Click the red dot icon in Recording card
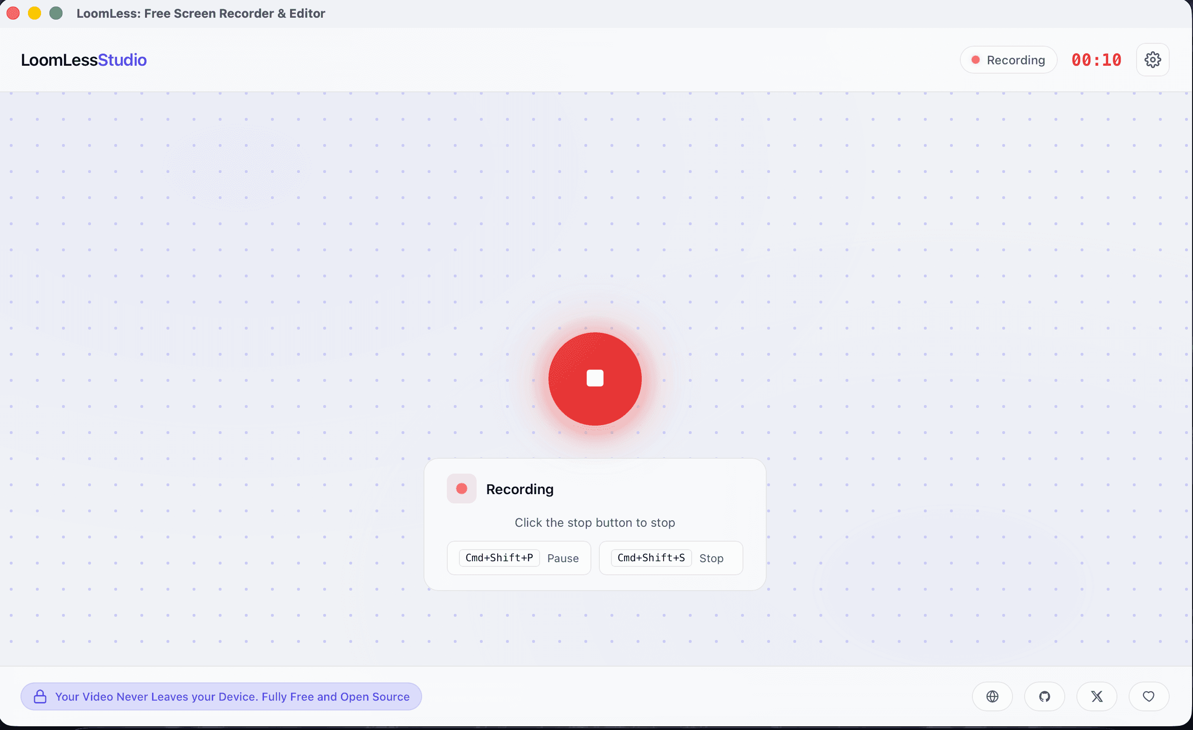 pos(461,489)
